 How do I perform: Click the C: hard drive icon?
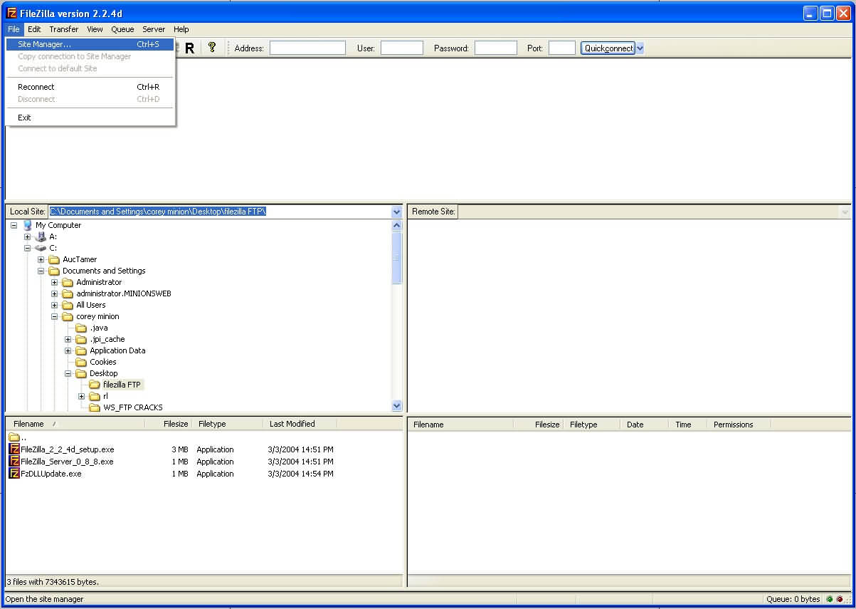[x=41, y=248]
